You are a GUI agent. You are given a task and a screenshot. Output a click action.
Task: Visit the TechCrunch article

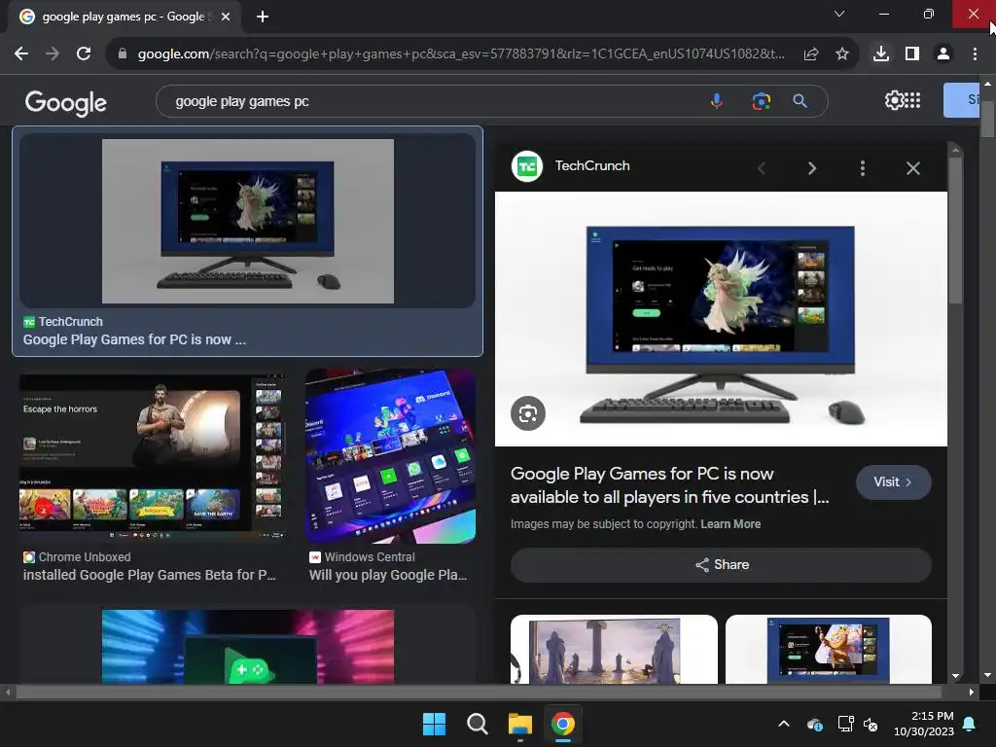pyautogui.click(x=894, y=482)
